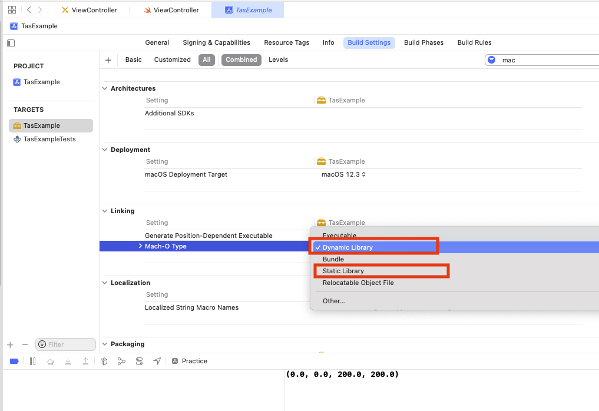Click the add build setting plus icon
The height and width of the screenshot is (411, 599).
pos(108,60)
